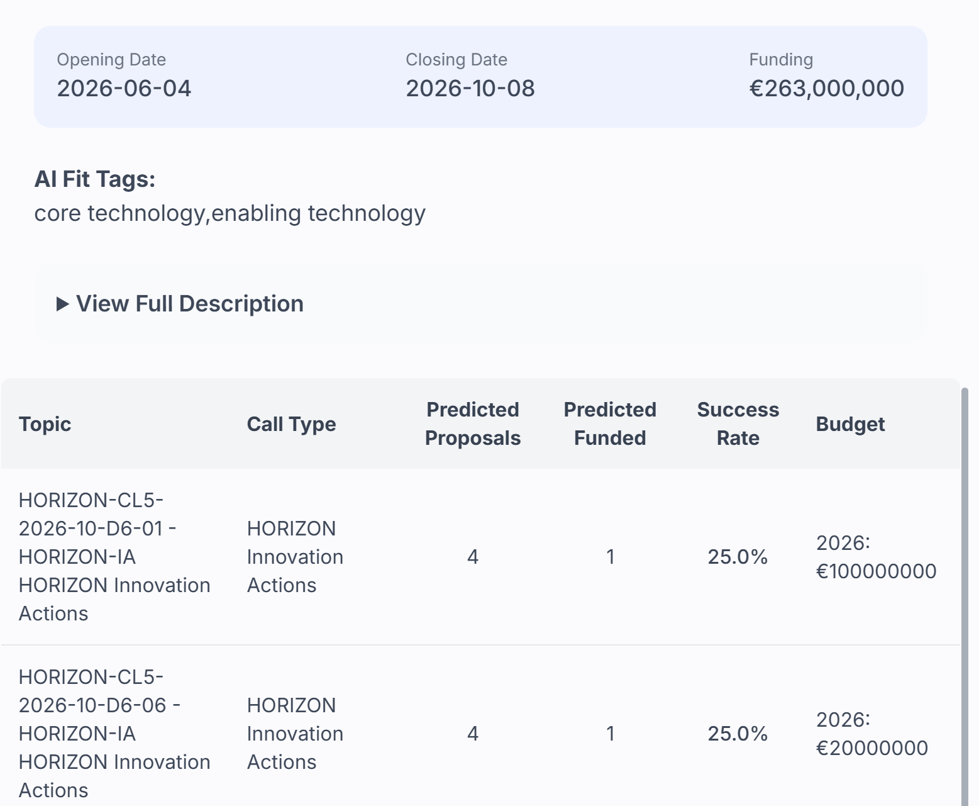Viewport: 979px width, 806px height.
Task: Click the Topic column header
Action: [45, 424]
